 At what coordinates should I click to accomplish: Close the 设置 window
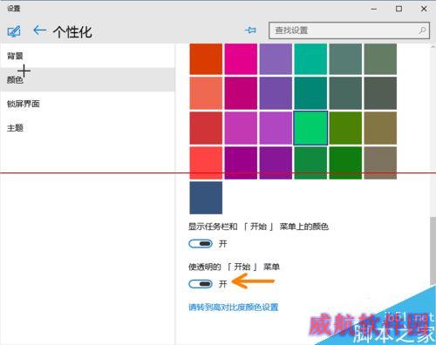(424, 9)
